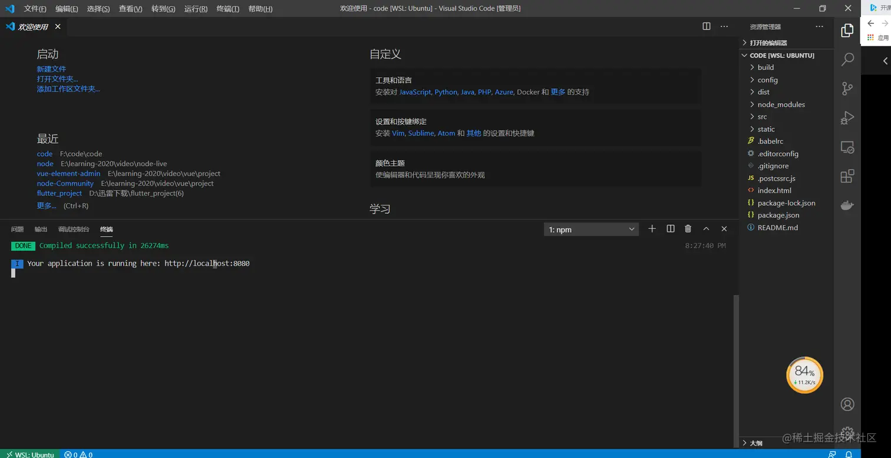Open the Docker view in the activity bar
Viewport: 891px width, 458px height.
(x=847, y=205)
